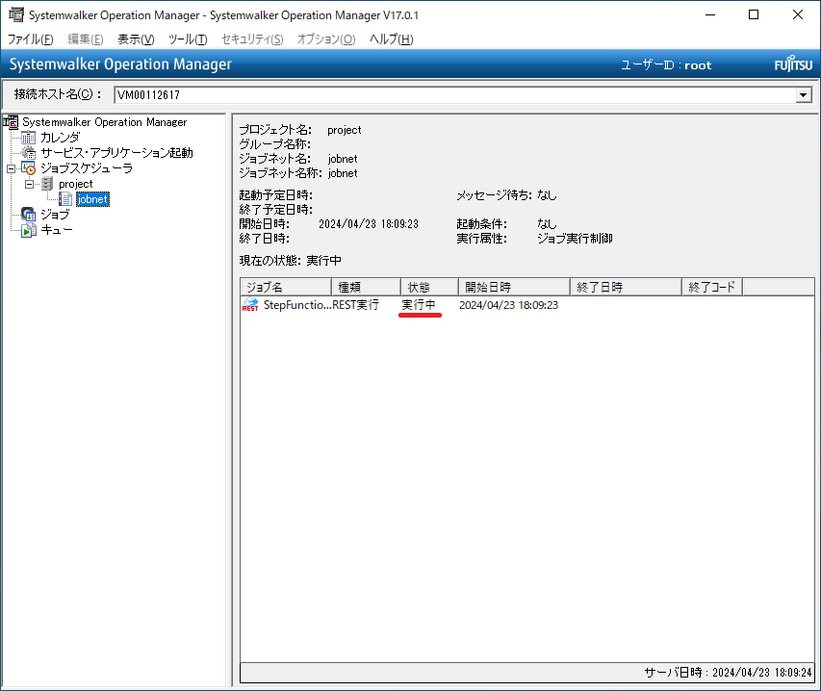Open the ツール(T) menu
Screen dimensions: 821x691
coord(188,39)
